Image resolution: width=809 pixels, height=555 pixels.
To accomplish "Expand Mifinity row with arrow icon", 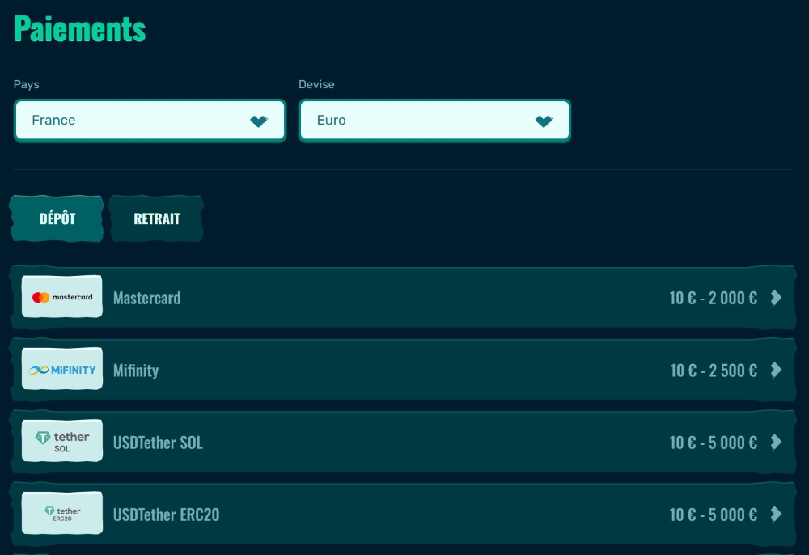I will [x=776, y=371].
